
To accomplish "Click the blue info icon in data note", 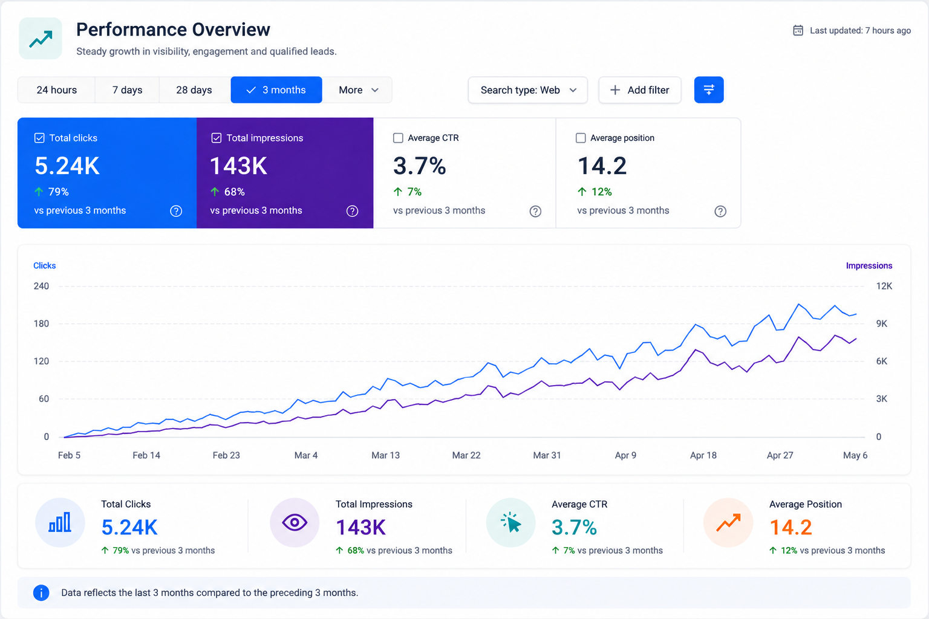I will click(x=41, y=593).
